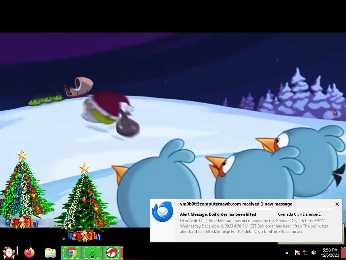Open the 'Boil order has been lifted' message
The height and width of the screenshot is (260, 346).
[218, 214]
